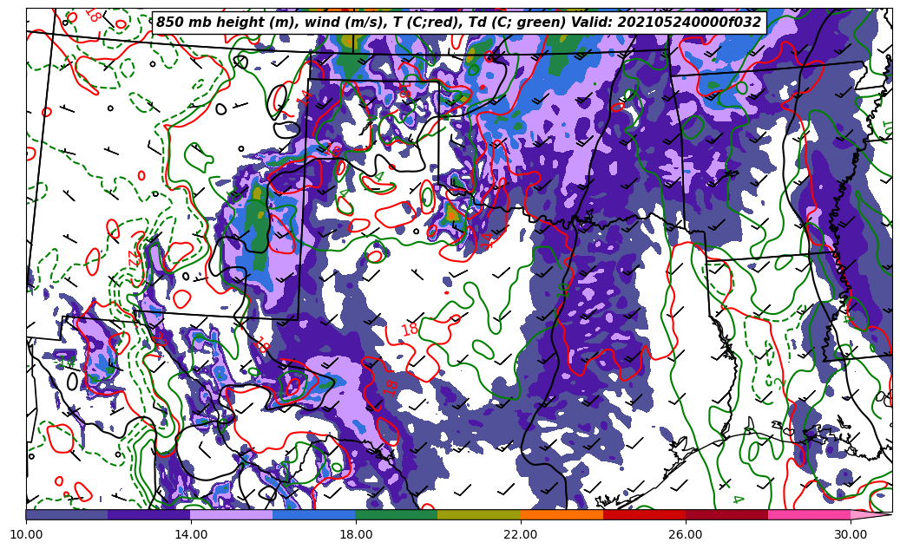Click the 26.00 colorbar tick label
Image resolution: width=900 pixels, height=549 pixels.
(686, 535)
